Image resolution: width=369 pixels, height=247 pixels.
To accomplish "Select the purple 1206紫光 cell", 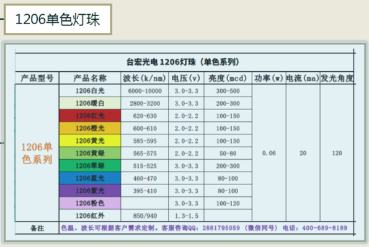I will (x=90, y=191).
